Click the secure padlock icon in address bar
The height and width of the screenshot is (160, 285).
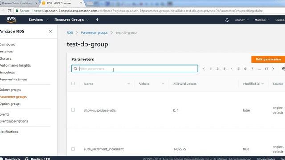17,11
